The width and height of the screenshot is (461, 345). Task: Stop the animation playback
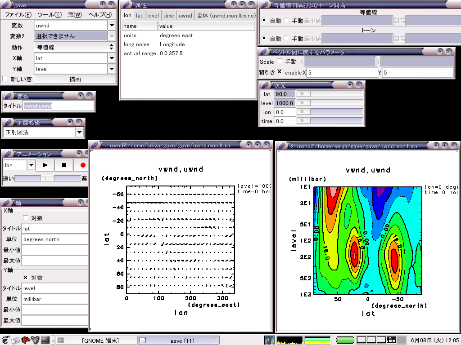(x=64, y=165)
